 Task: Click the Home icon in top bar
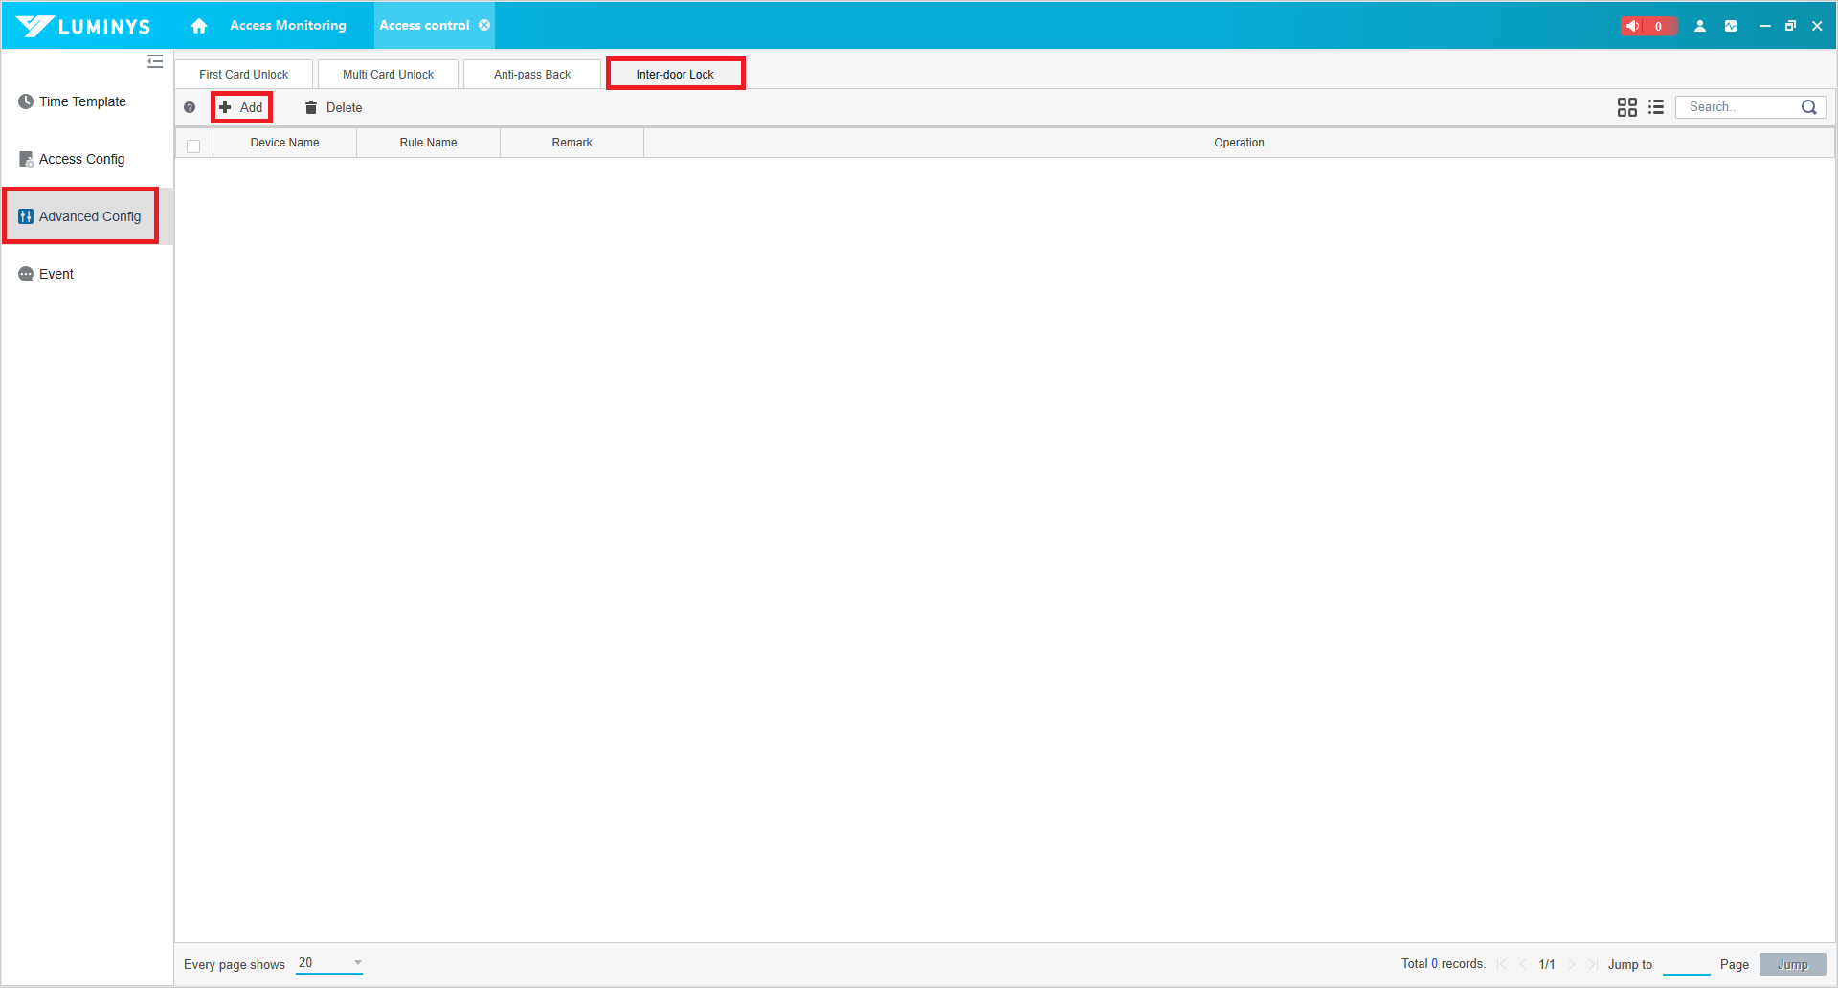pos(199,26)
